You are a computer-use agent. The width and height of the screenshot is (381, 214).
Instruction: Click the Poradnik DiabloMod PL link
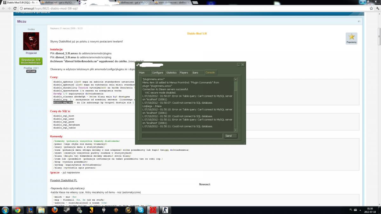click(63, 180)
